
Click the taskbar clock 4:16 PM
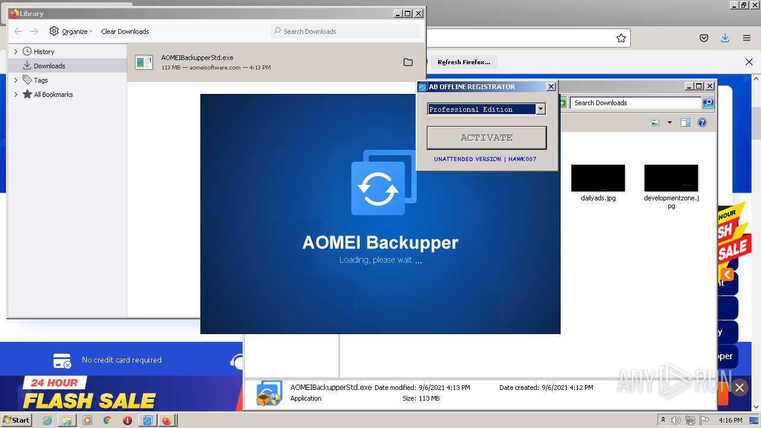pyautogui.click(x=730, y=420)
